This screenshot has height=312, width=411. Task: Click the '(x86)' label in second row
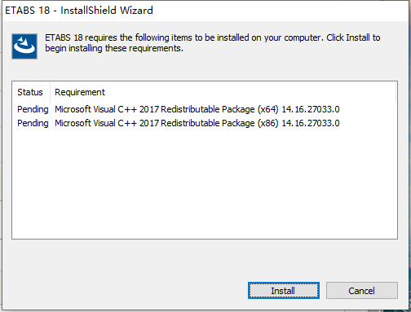tap(268, 123)
